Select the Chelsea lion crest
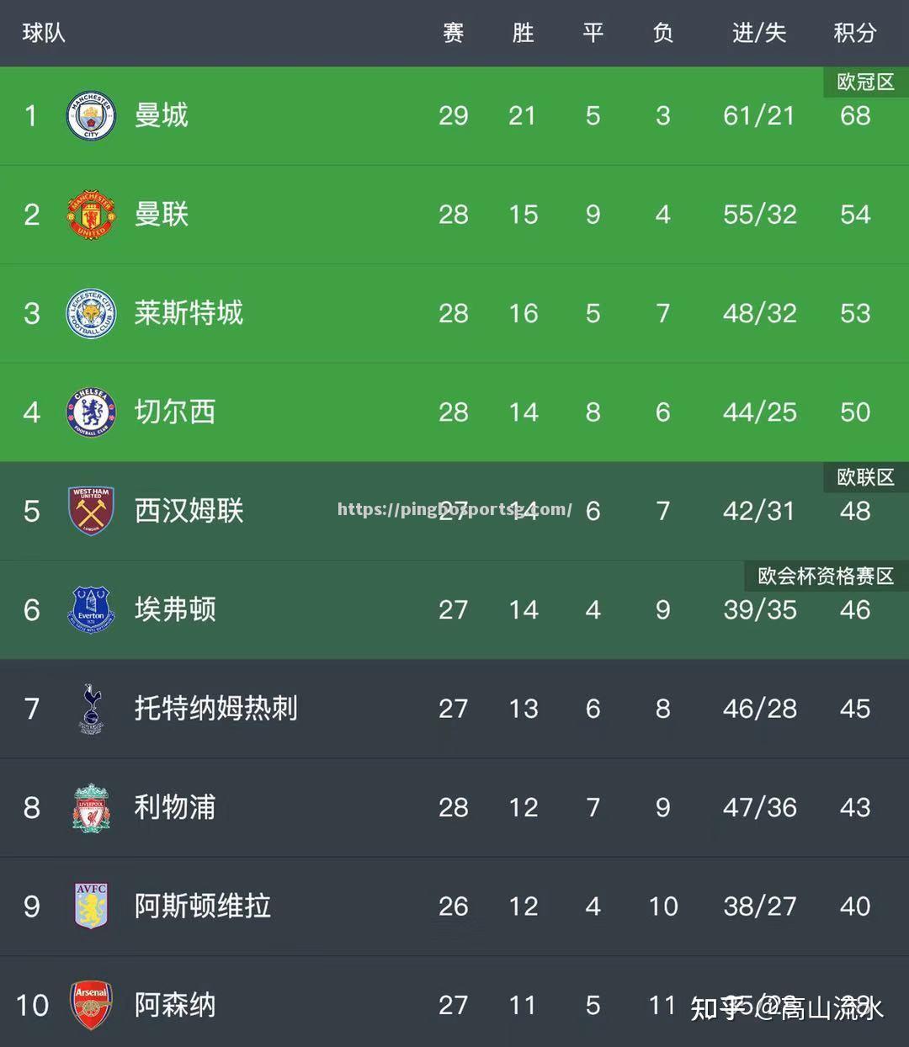Viewport: 909px width, 1047px height. [x=91, y=412]
